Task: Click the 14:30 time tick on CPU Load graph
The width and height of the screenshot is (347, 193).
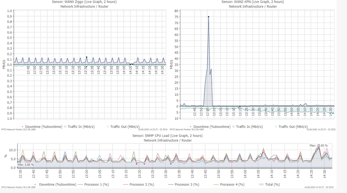Action: click(324, 174)
